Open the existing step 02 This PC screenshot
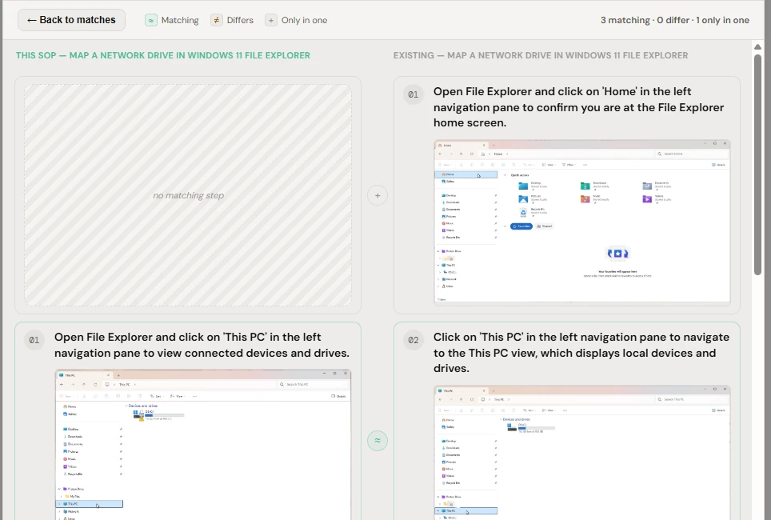Screen dimensions: 771x520 [582, 453]
